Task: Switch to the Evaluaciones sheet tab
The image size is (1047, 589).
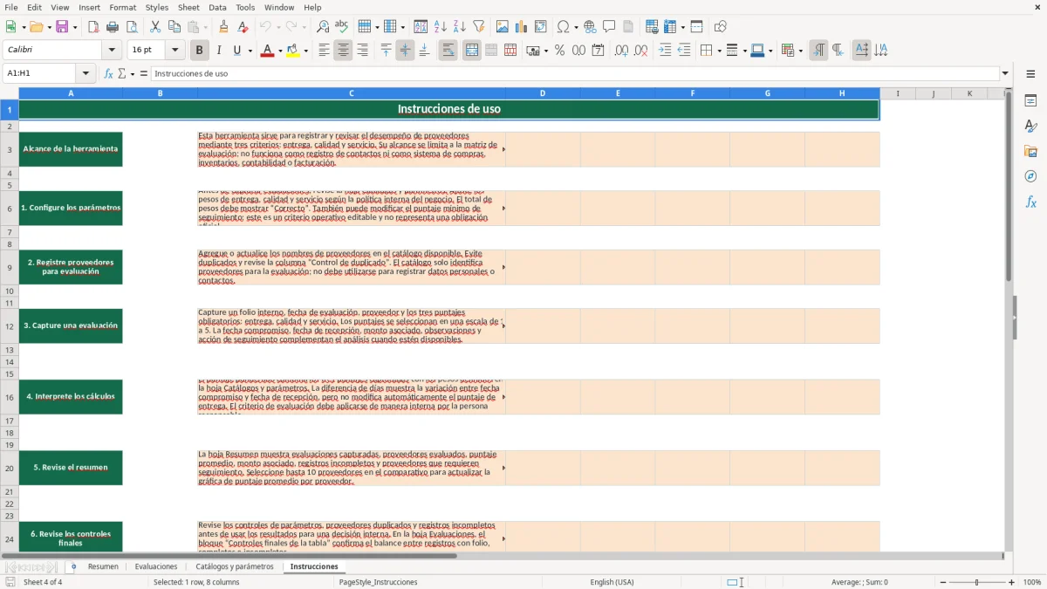Action: pyautogui.click(x=156, y=566)
